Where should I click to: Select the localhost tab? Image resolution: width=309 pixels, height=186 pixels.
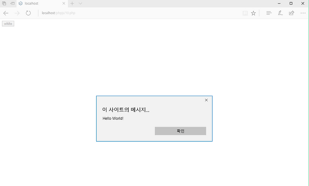coord(42,3)
